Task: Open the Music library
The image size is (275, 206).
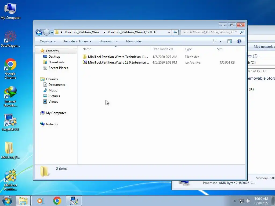Action: point(53,90)
